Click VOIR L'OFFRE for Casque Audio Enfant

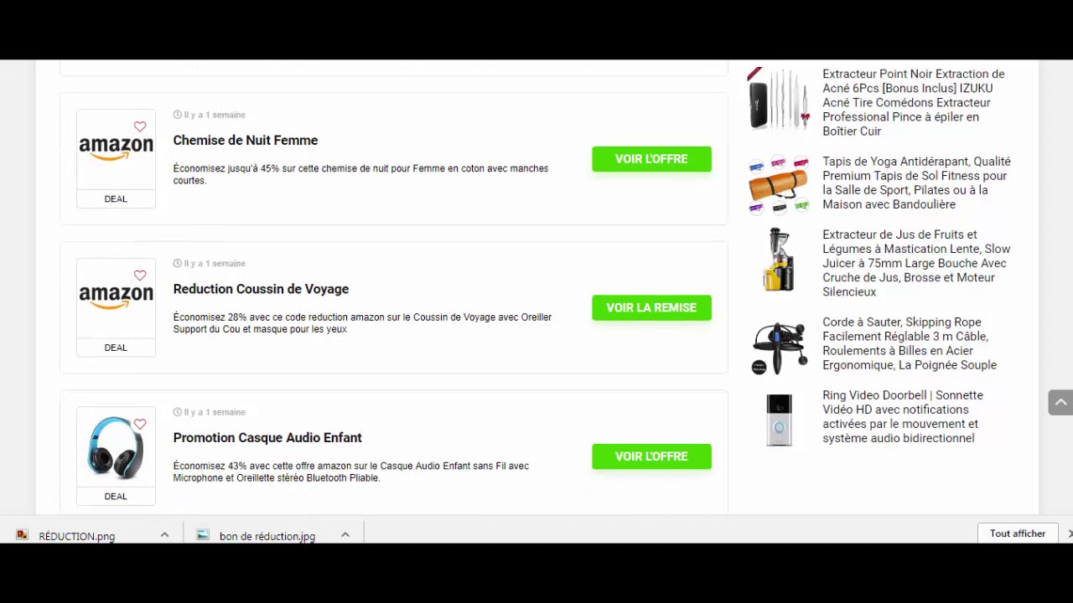[x=651, y=456]
